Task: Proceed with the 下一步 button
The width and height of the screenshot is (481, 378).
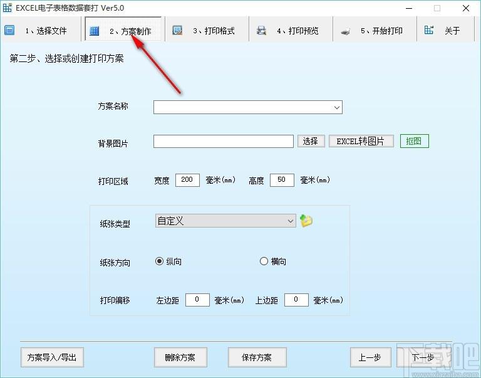Action: [x=424, y=357]
